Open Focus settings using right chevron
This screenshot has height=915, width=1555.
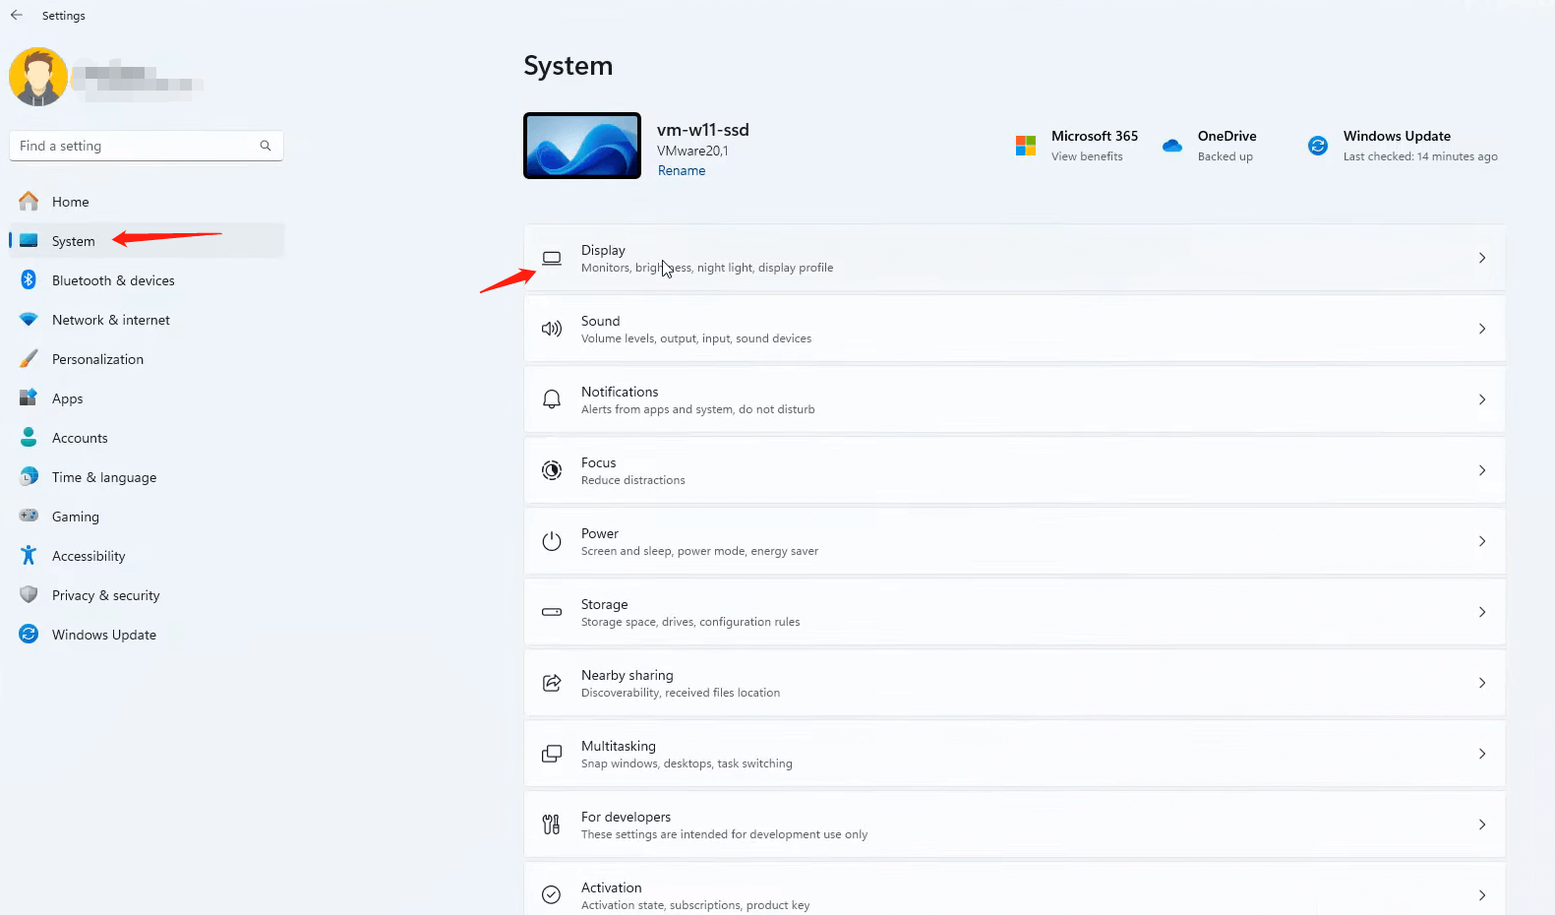[x=1481, y=470]
